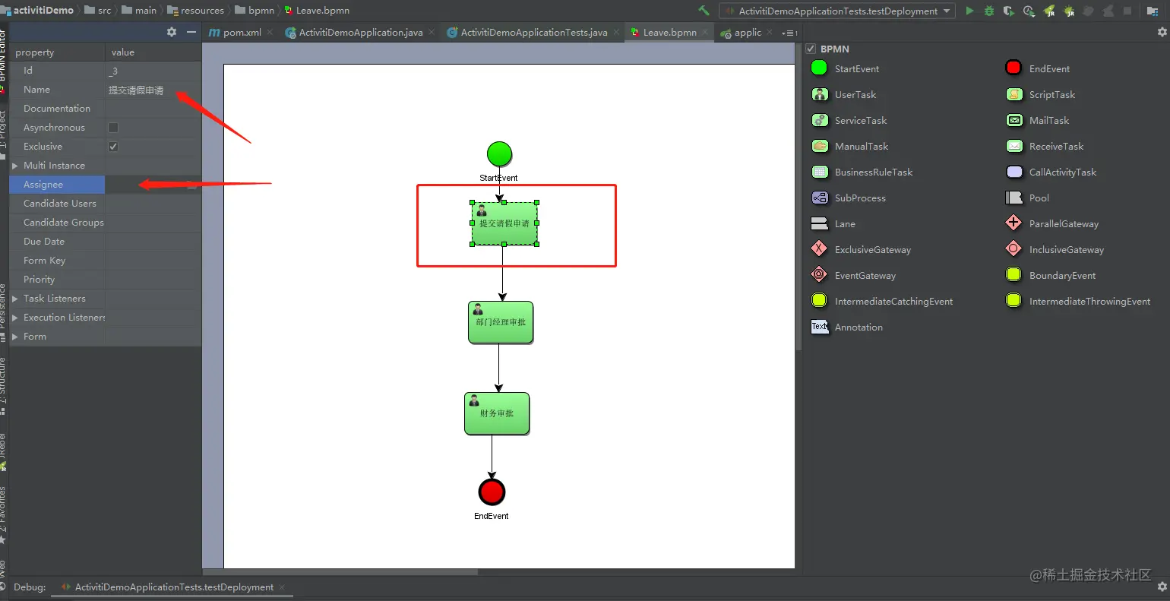Show the hidden editor tabs list
Image resolution: width=1170 pixels, height=601 pixels.
789,33
